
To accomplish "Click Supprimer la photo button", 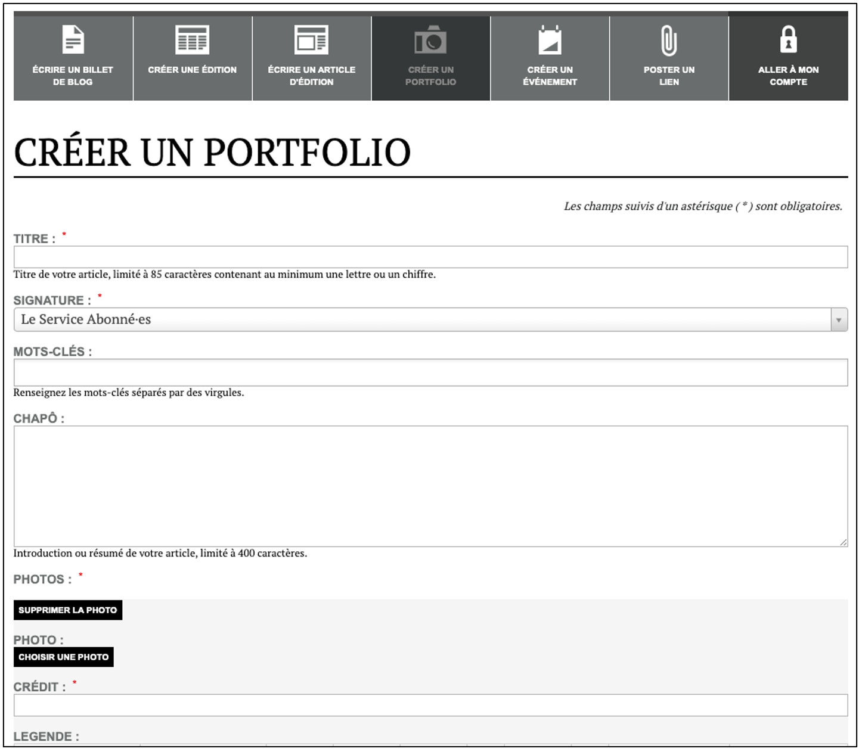I will pyautogui.click(x=68, y=610).
